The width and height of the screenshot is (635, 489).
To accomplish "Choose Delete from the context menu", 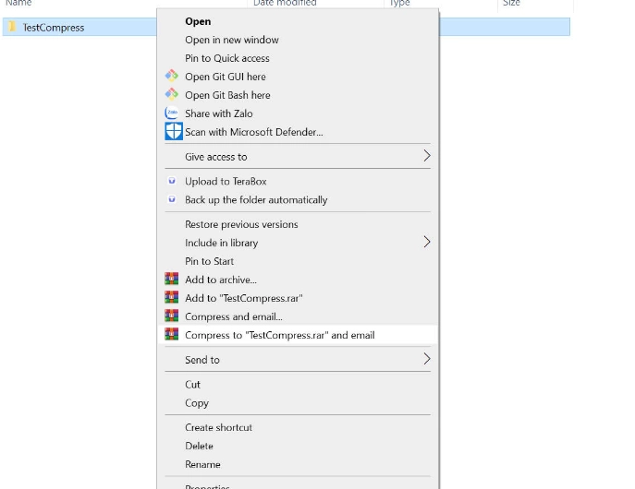I will tap(298, 447).
